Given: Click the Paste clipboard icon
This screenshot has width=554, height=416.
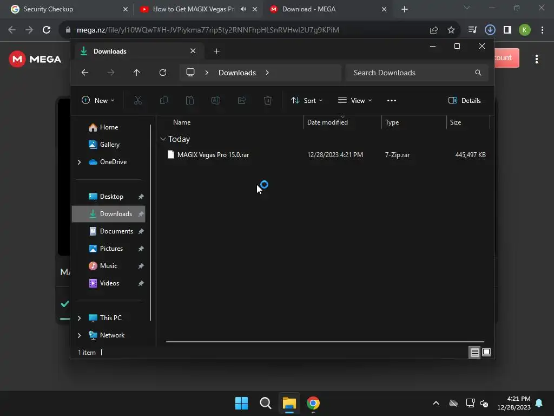Looking at the screenshot, I should [190, 100].
